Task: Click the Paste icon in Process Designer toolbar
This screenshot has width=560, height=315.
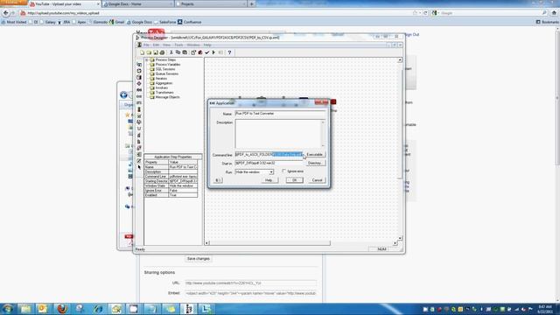Action: (x=185, y=52)
